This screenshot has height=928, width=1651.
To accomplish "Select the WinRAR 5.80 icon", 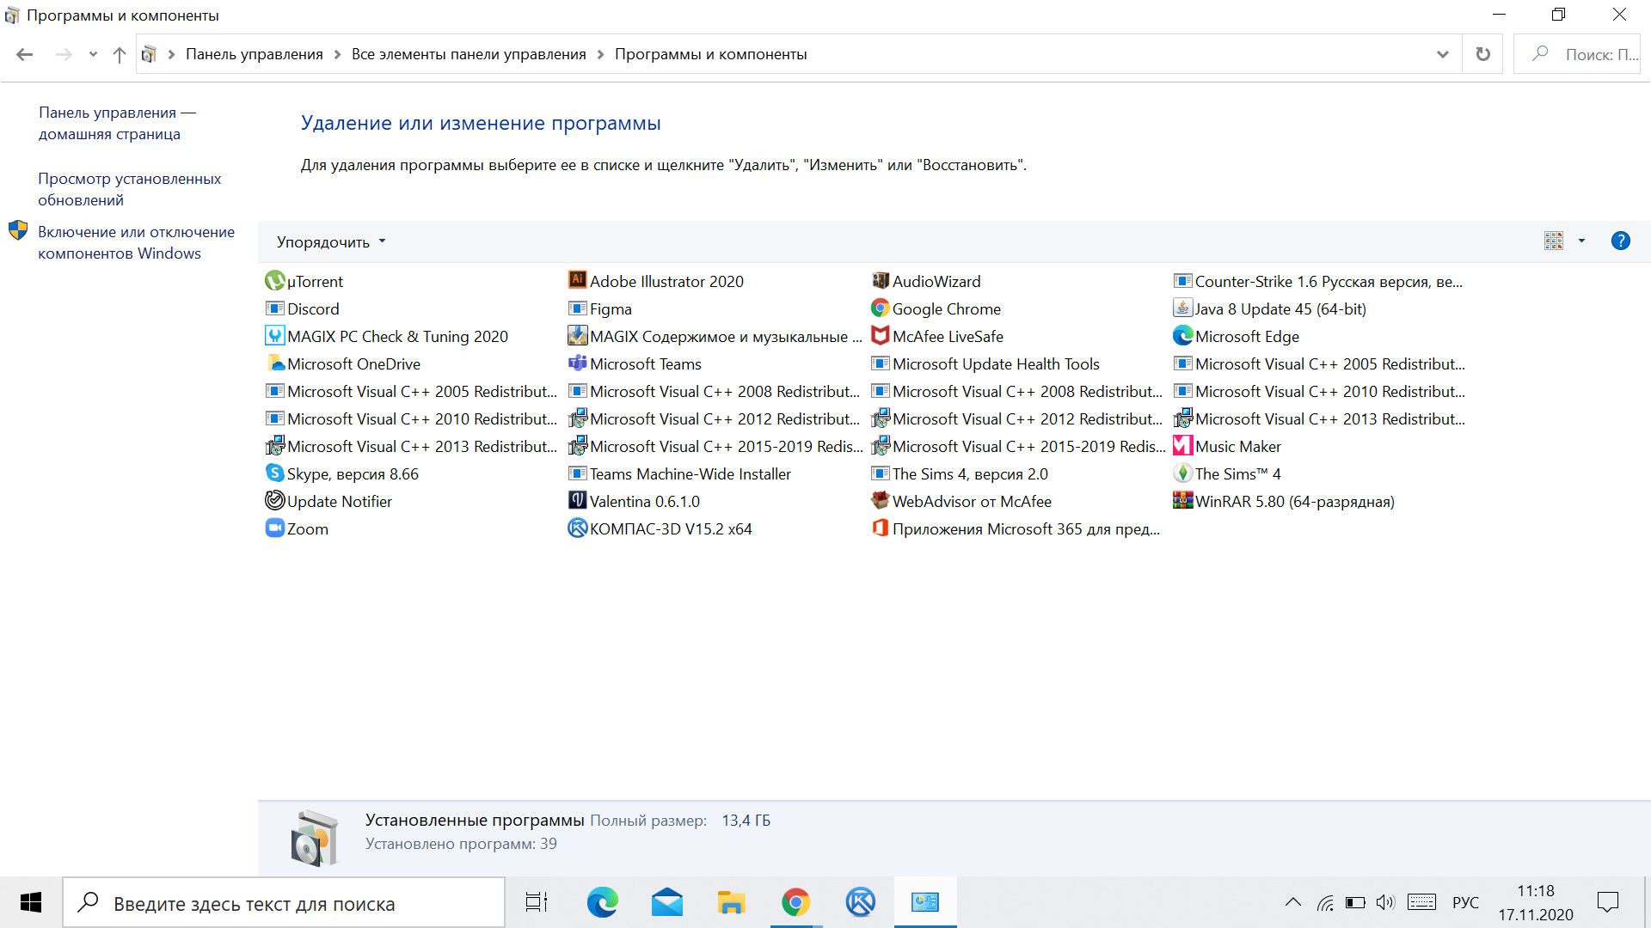I will (x=1182, y=500).
